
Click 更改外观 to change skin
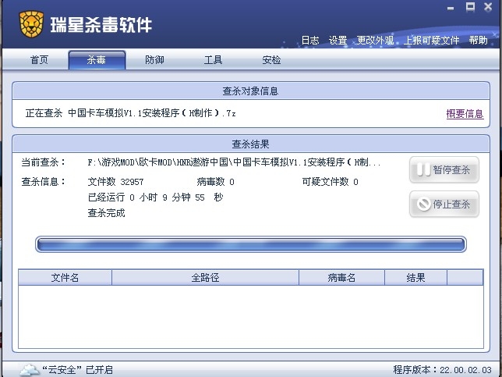click(375, 41)
